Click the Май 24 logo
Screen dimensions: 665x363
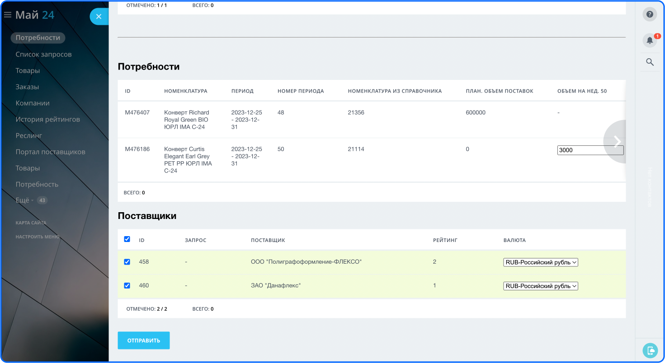point(35,15)
